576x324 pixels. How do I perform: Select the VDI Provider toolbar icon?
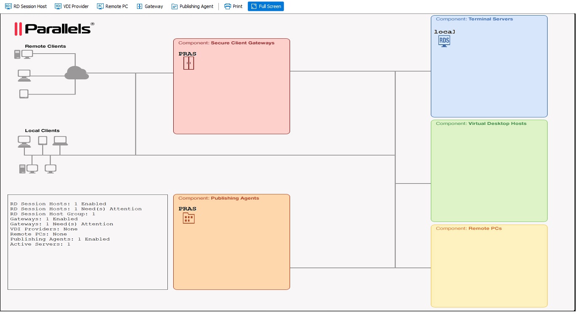tap(71, 6)
